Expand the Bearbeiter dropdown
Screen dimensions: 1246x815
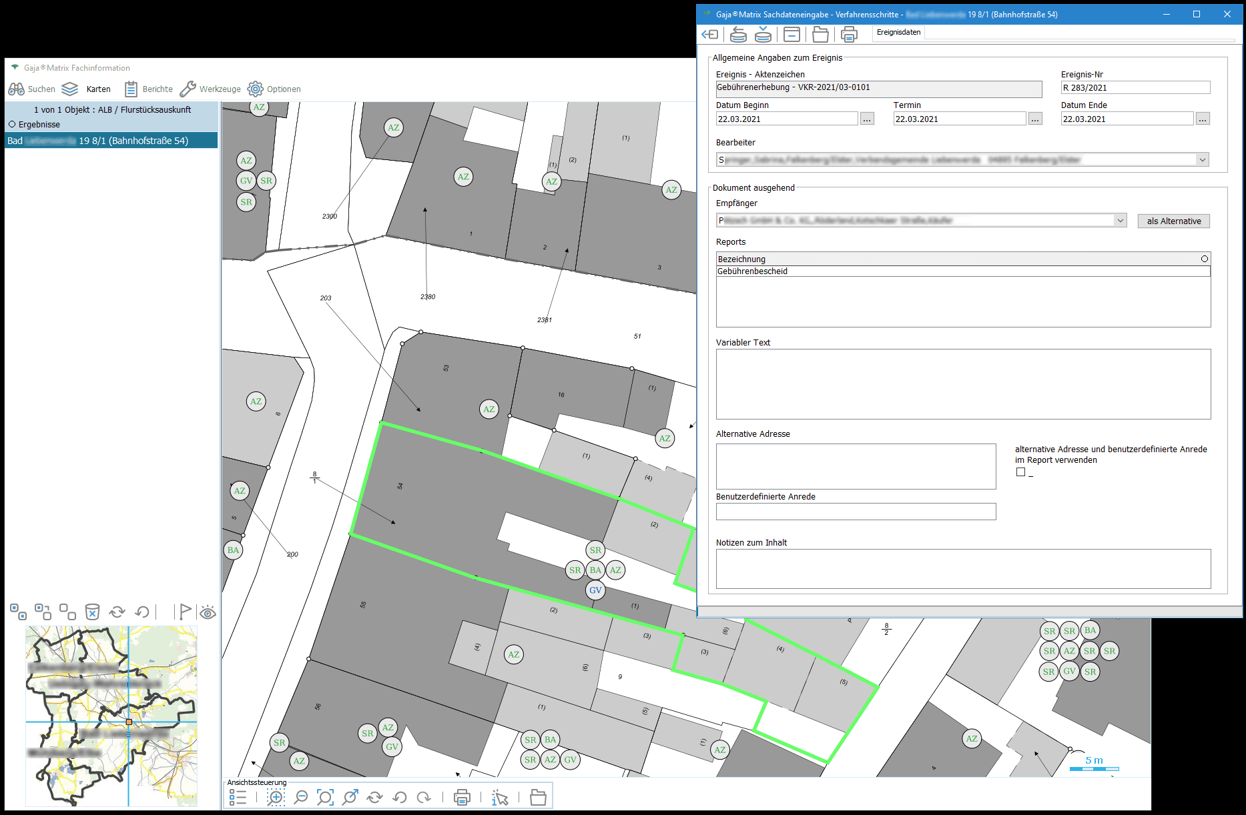1202,160
